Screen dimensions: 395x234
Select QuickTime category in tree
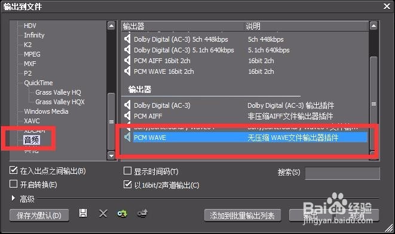tap(38, 83)
